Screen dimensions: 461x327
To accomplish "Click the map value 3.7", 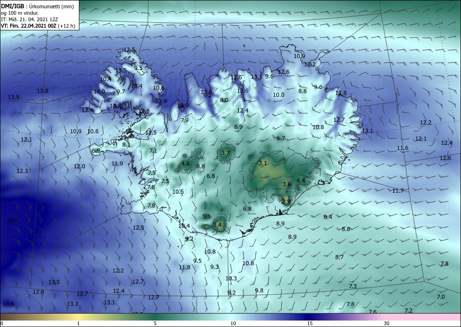I will click(225, 153).
